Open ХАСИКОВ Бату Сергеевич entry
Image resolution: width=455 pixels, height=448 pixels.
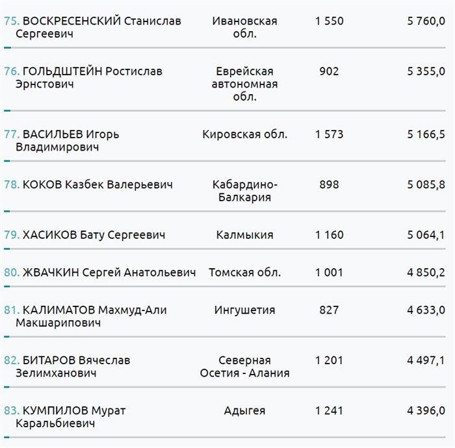(94, 234)
